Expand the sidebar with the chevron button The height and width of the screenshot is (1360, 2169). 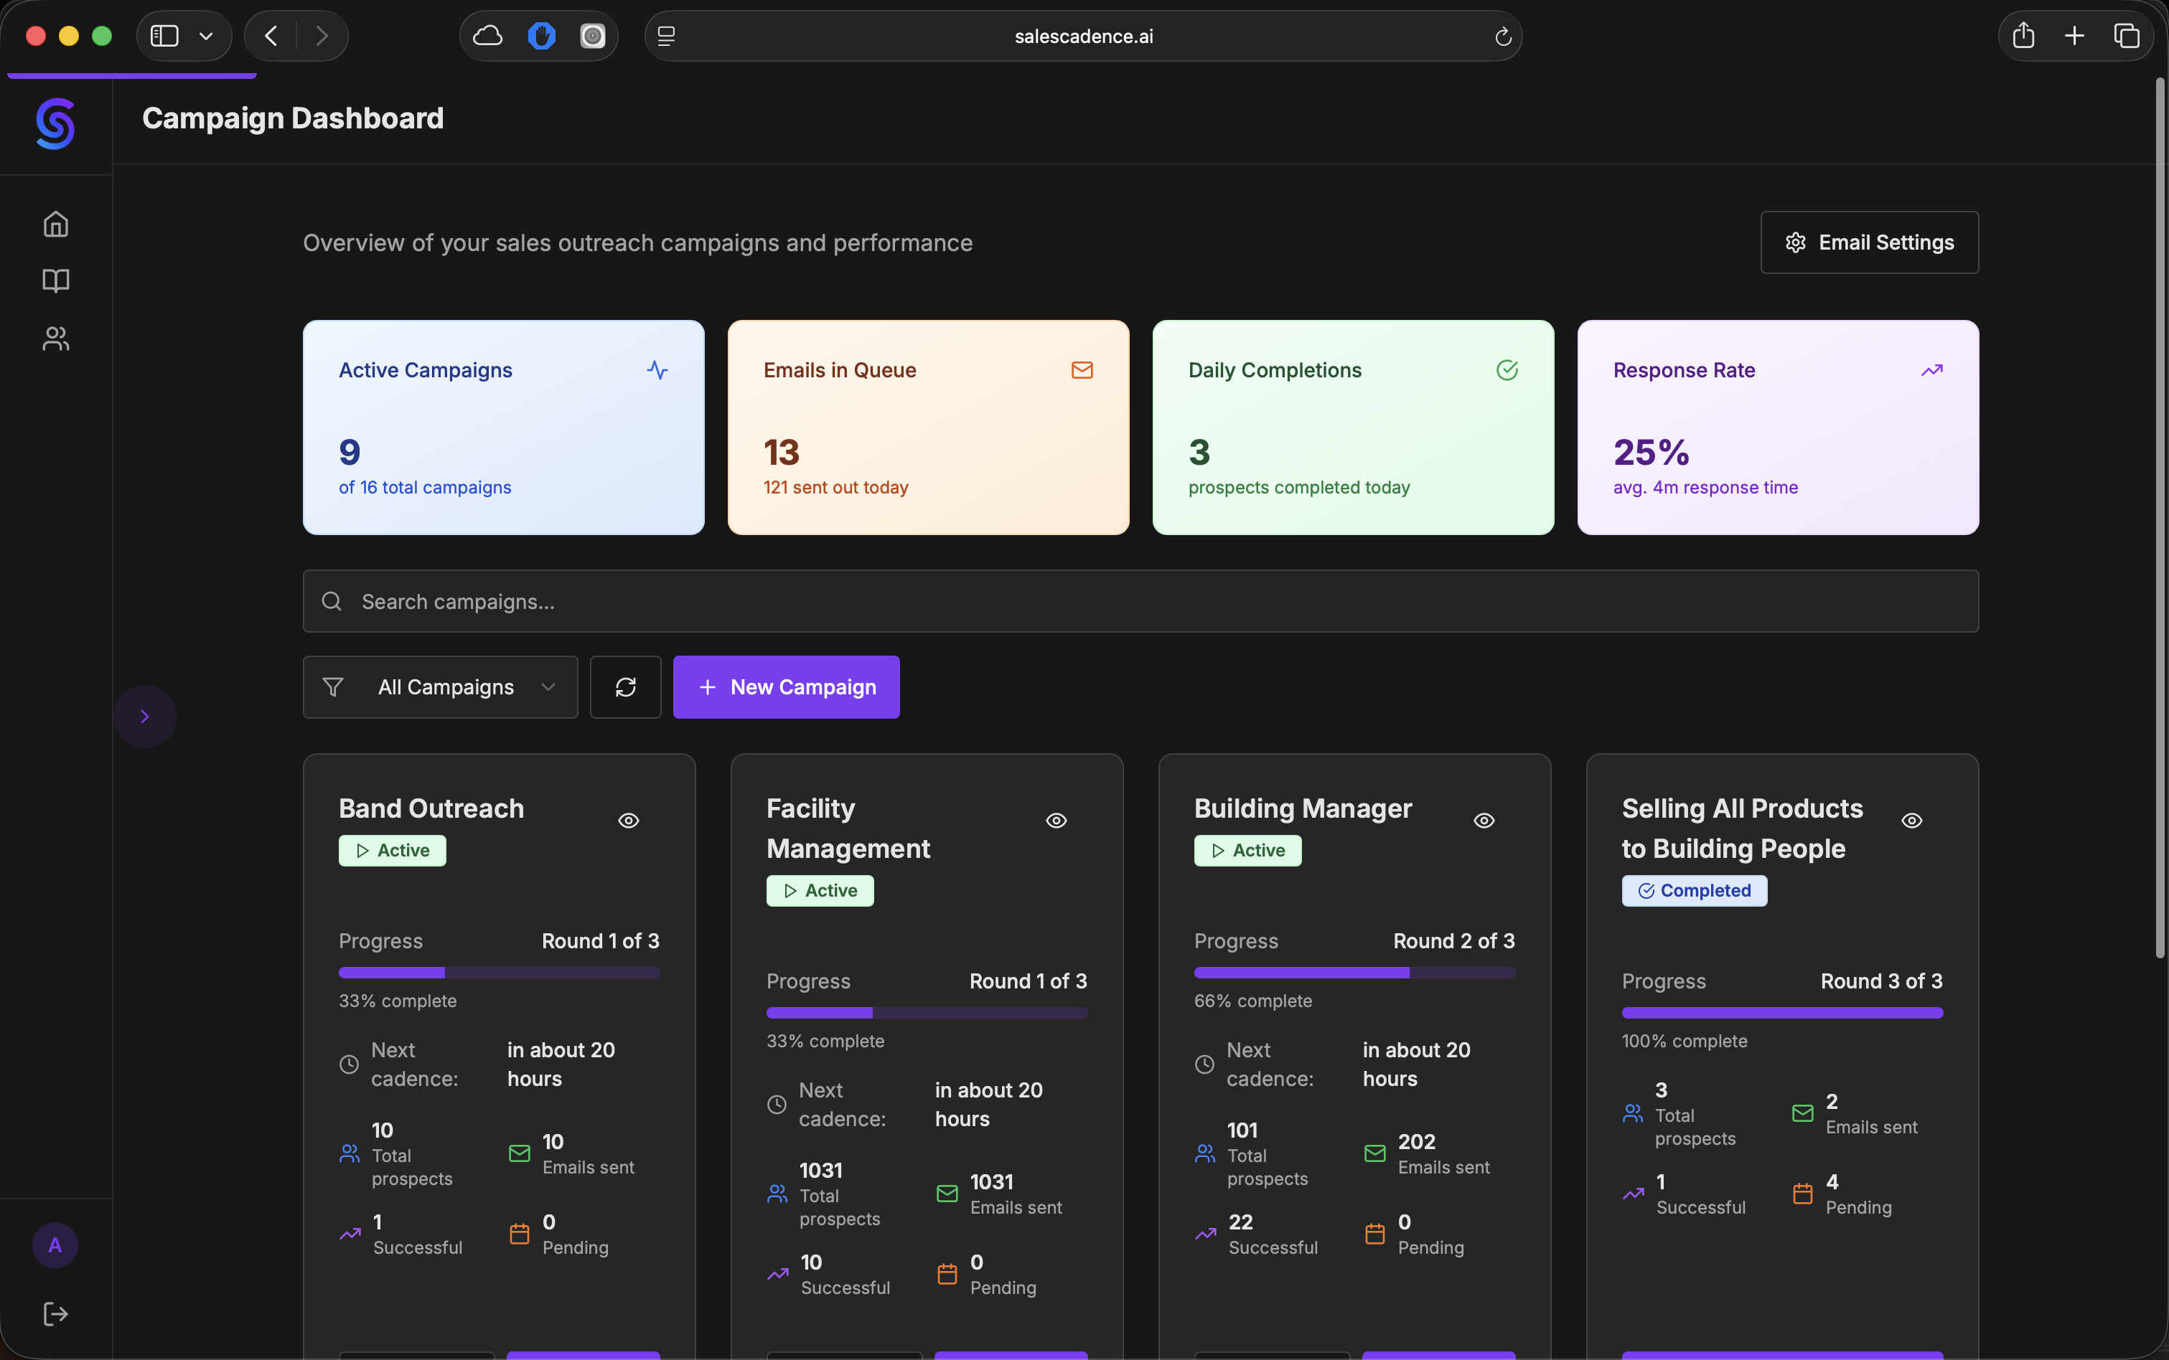click(144, 717)
